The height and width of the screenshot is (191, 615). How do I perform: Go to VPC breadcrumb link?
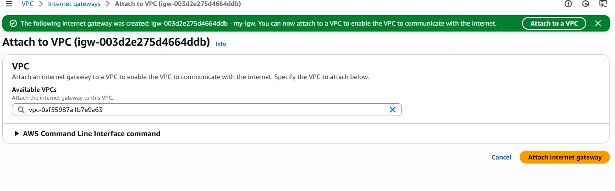27,4
